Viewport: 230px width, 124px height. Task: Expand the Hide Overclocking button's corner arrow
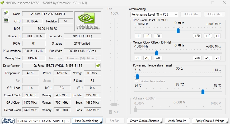coord(101,122)
